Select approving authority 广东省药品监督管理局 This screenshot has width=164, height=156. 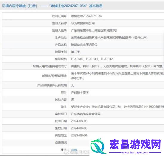pyautogui.click(x=86, y=114)
